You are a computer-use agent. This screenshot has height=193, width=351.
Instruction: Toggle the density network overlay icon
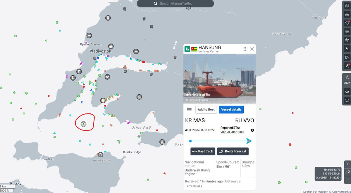[x=347, y=48]
